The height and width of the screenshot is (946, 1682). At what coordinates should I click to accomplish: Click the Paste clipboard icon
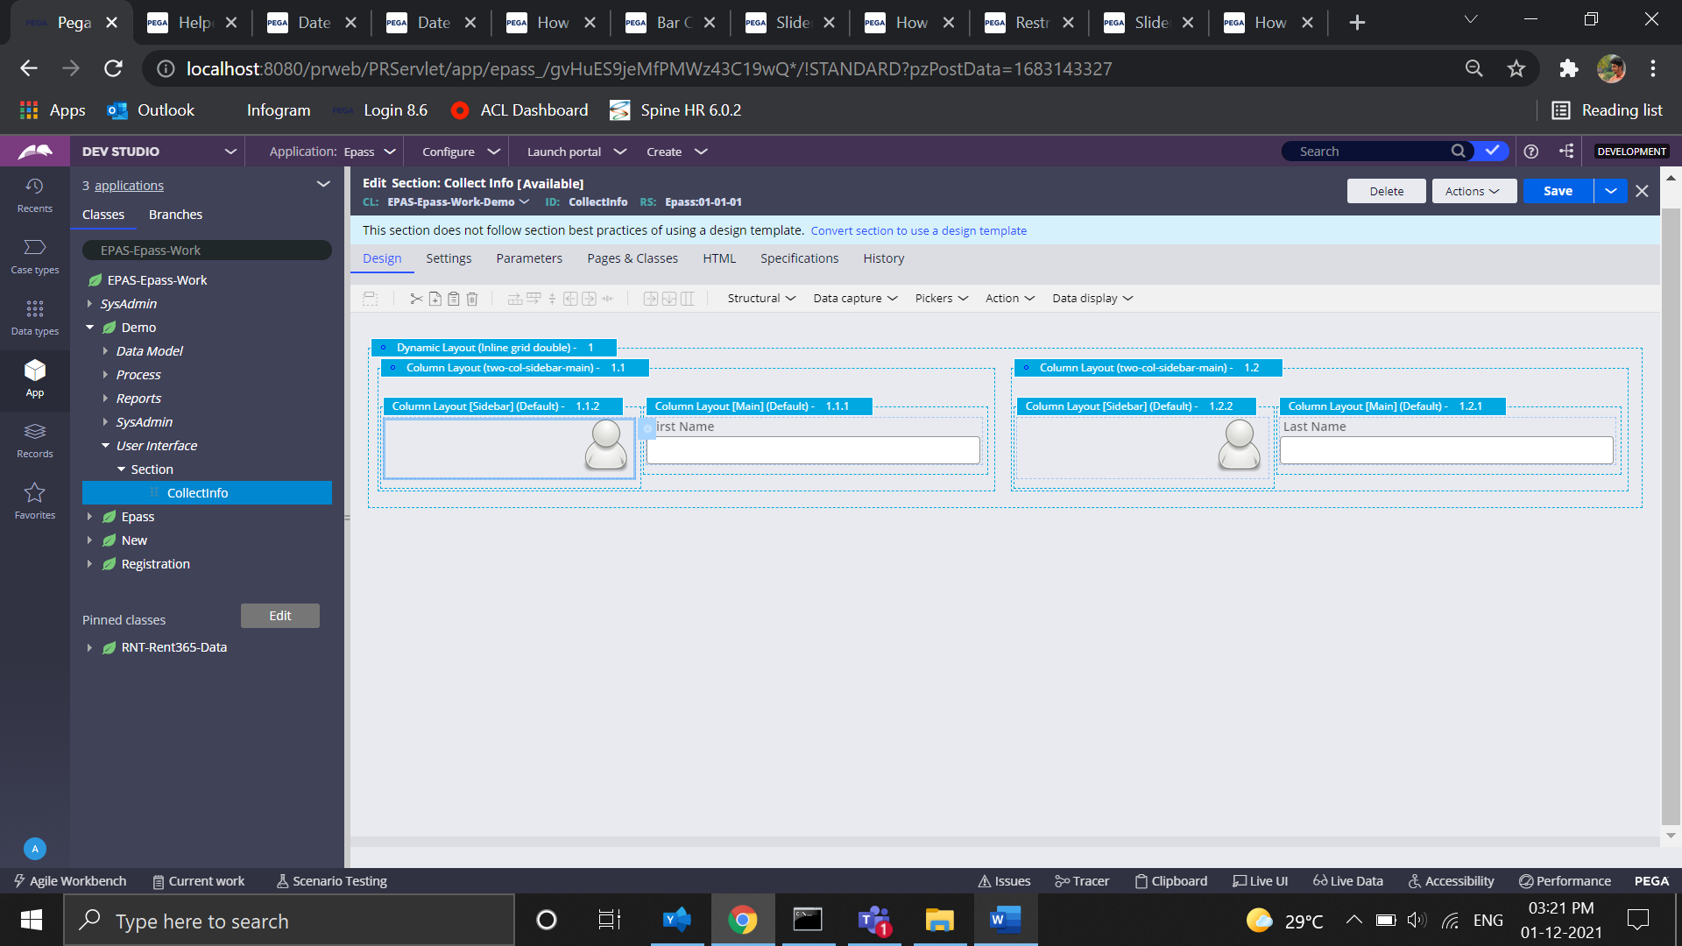coord(453,299)
